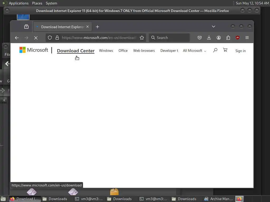Click back arrow in the background window
The height and width of the screenshot is (202, 270).
click(7, 64)
